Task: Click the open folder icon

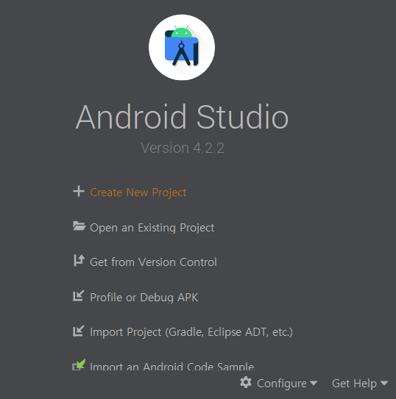Action: point(79,226)
